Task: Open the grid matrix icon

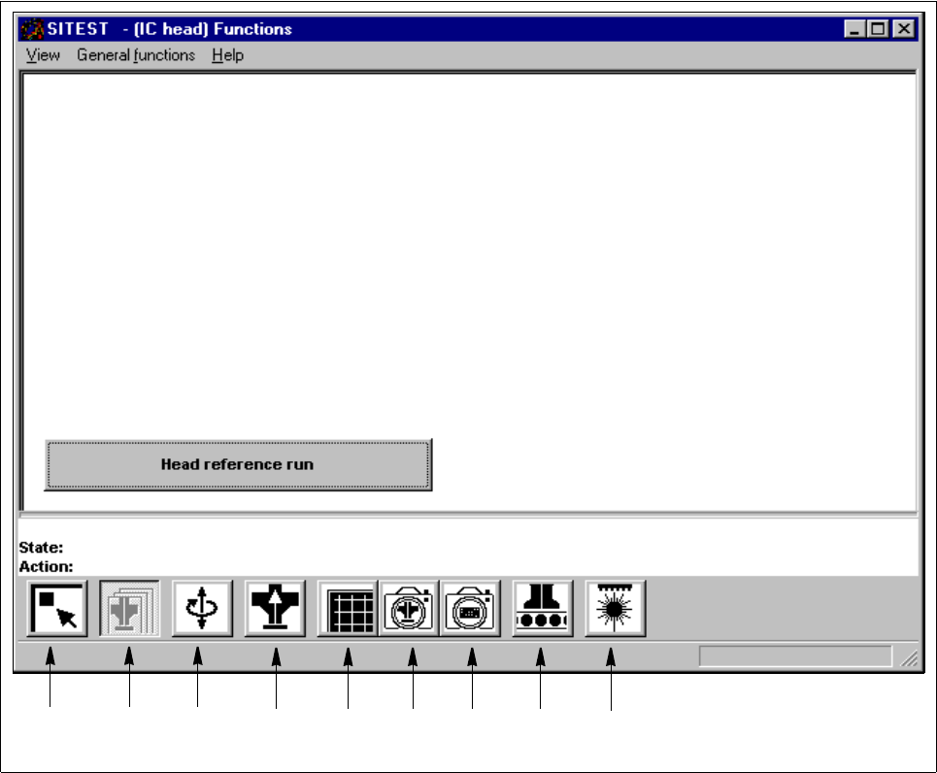Action: 348,609
